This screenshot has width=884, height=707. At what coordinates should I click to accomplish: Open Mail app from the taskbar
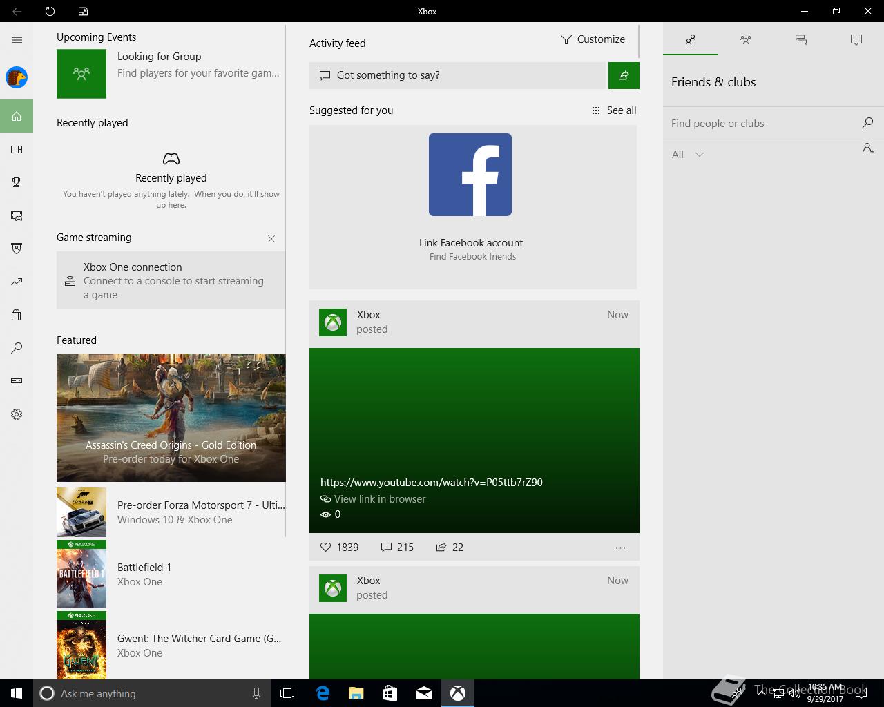tap(424, 693)
